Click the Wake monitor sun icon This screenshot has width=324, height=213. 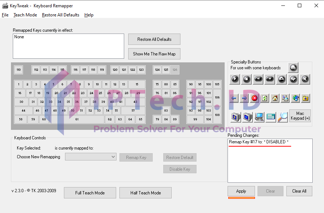point(247,117)
